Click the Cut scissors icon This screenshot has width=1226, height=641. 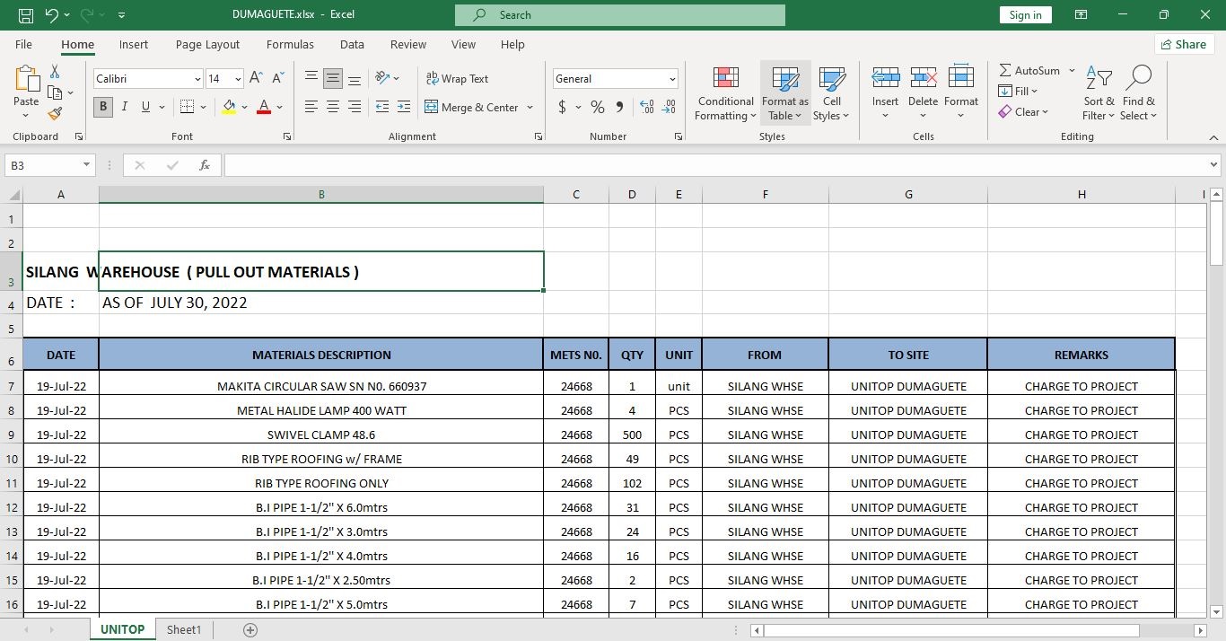pos(55,72)
